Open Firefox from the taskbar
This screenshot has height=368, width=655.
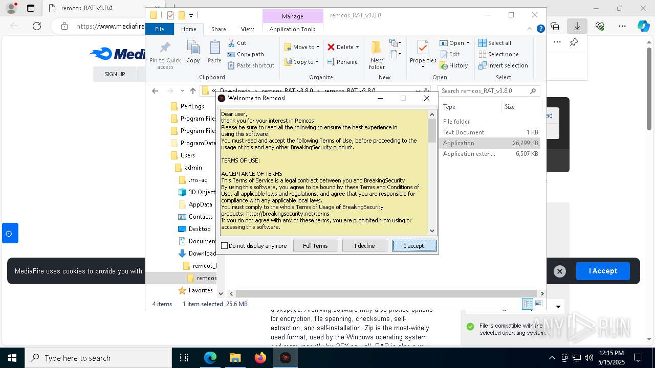pyautogui.click(x=260, y=358)
